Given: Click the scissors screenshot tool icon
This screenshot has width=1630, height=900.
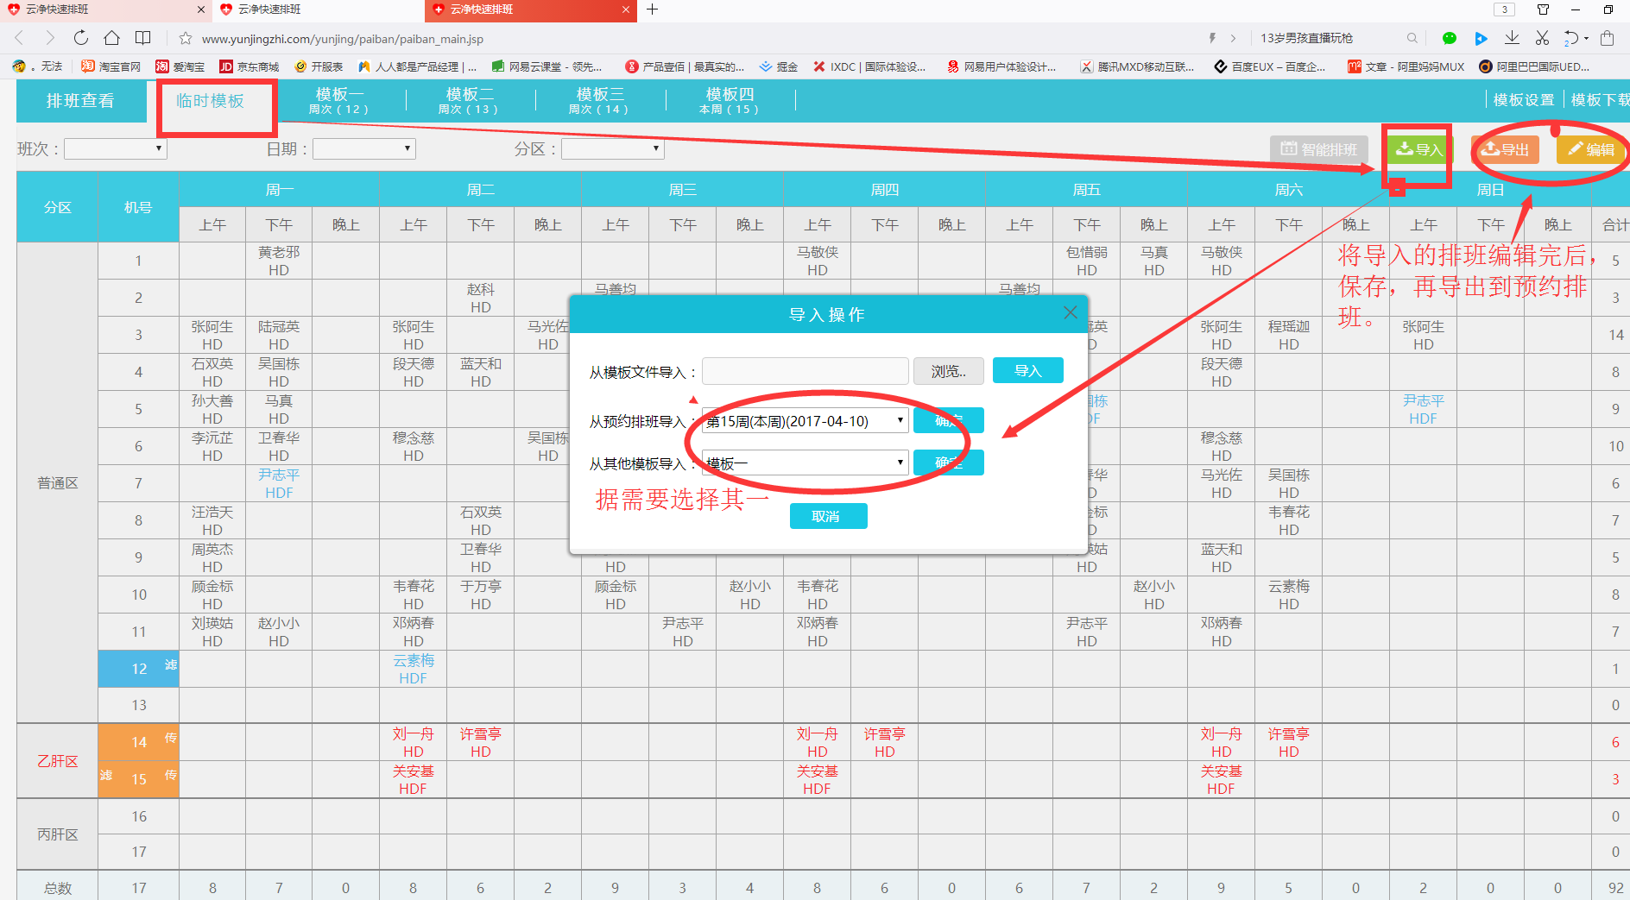Looking at the screenshot, I should tap(1542, 38).
